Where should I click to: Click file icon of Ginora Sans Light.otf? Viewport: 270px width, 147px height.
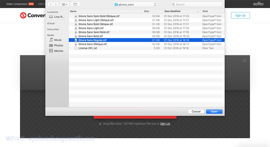76,28
